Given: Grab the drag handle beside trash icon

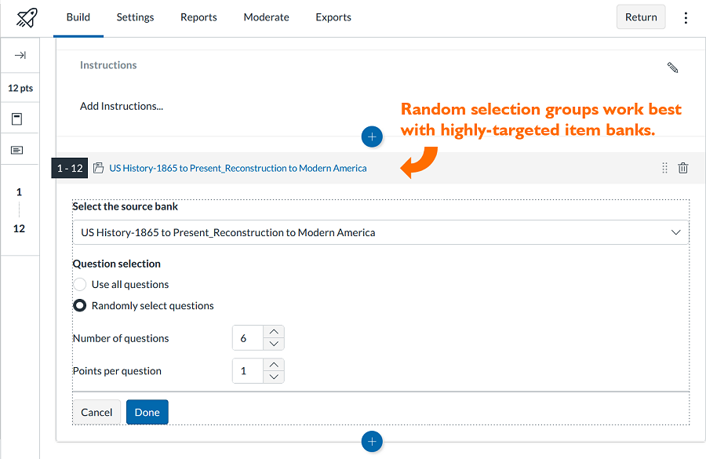Looking at the screenshot, I should (x=664, y=168).
